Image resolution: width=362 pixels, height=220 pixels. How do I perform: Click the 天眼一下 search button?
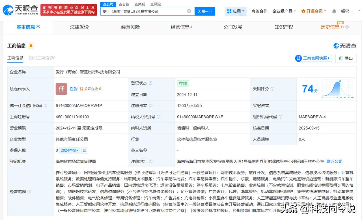[205, 11]
